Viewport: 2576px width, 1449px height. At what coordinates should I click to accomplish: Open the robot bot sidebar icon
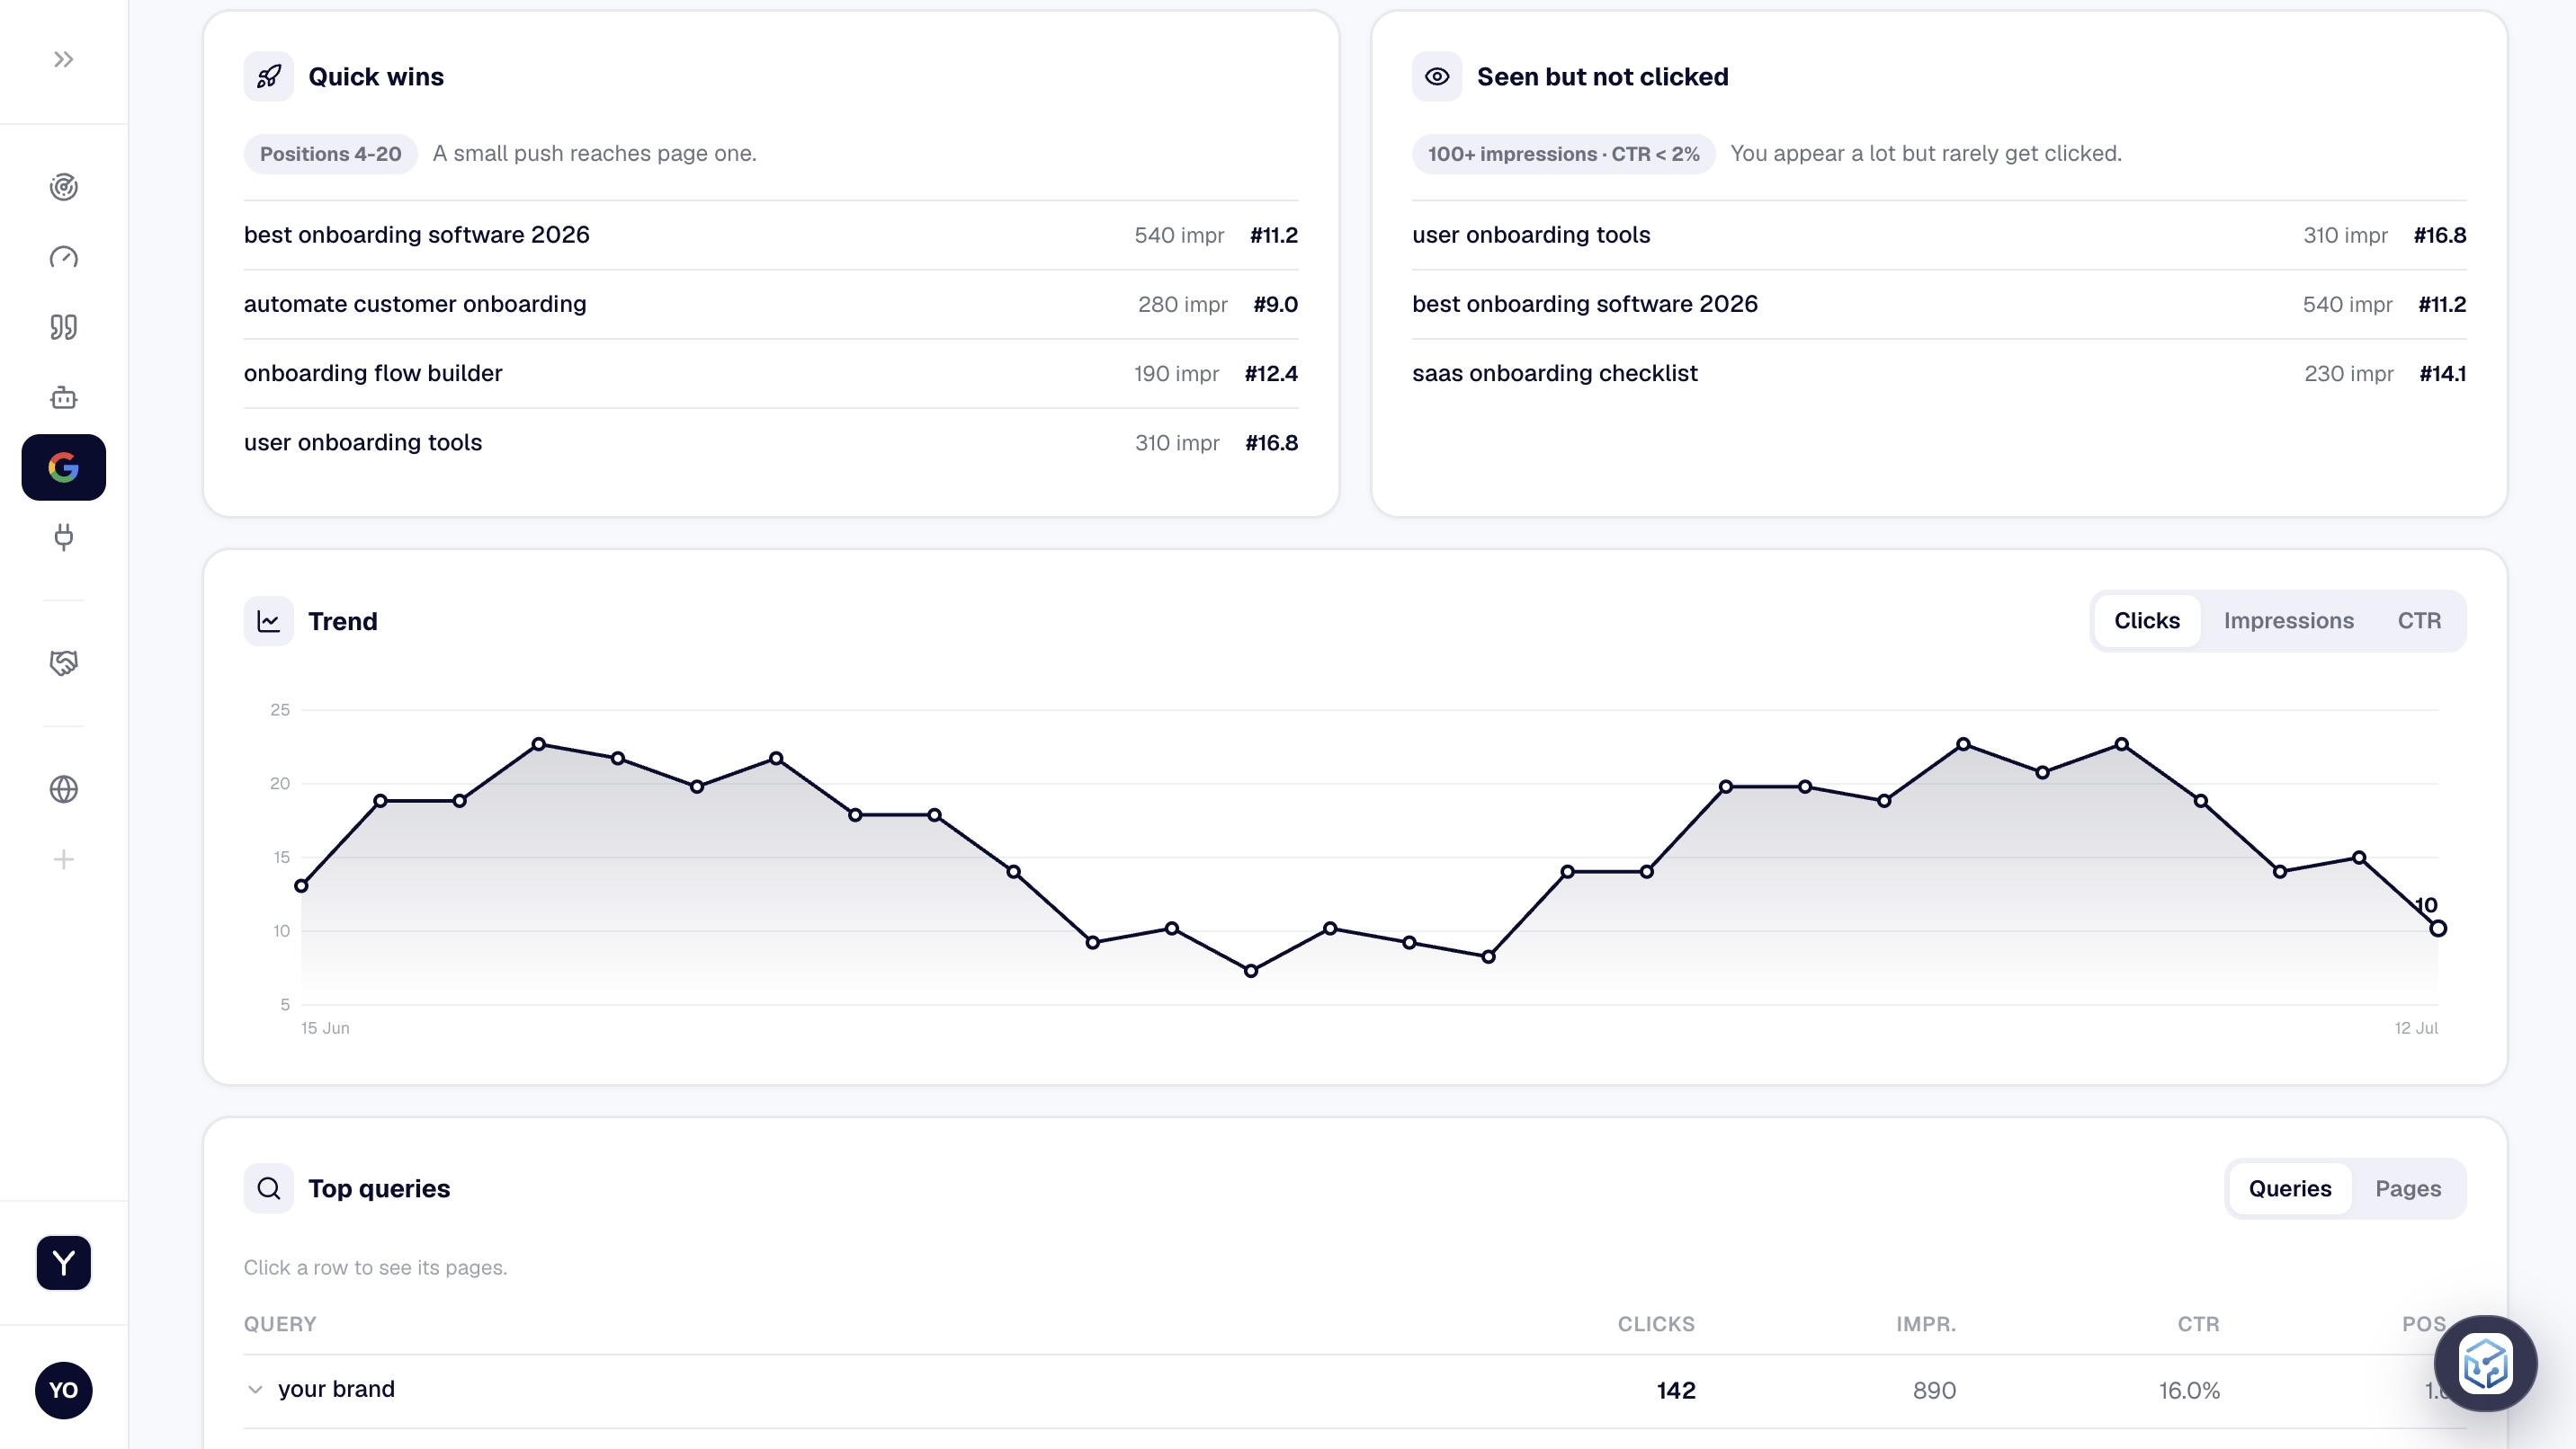pyautogui.click(x=63, y=396)
